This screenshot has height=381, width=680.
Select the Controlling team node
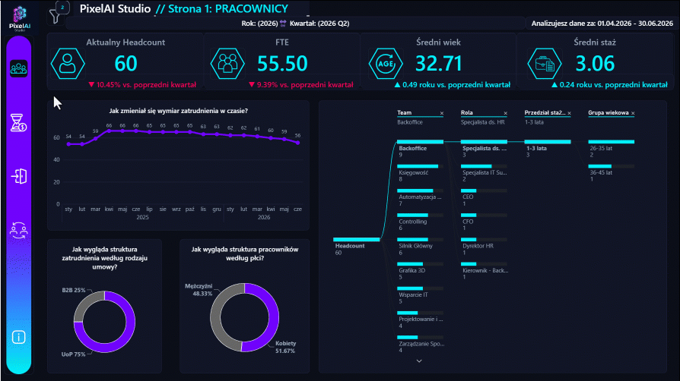pos(420,222)
